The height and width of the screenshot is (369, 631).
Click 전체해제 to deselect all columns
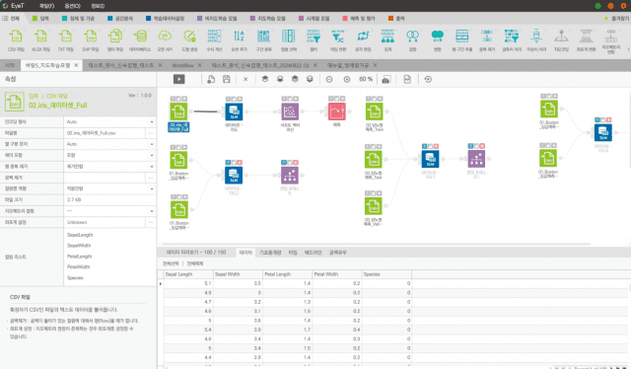point(195,263)
